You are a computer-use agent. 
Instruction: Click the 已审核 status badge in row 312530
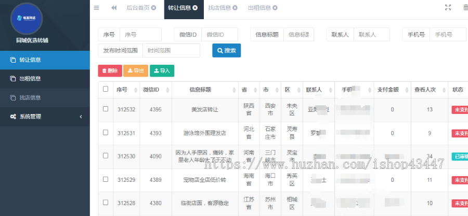tap(460, 156)
